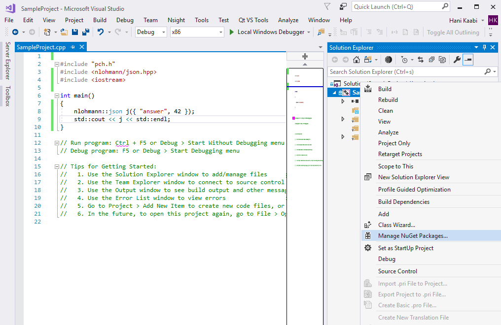Open the Hani Kaabi account dropdown

click(483, 20)
